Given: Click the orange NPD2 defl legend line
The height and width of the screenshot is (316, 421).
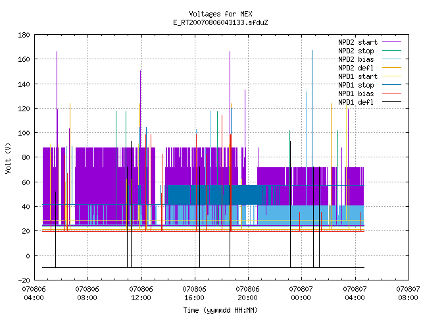Looking at the screenshot, I should coord(391,68).
